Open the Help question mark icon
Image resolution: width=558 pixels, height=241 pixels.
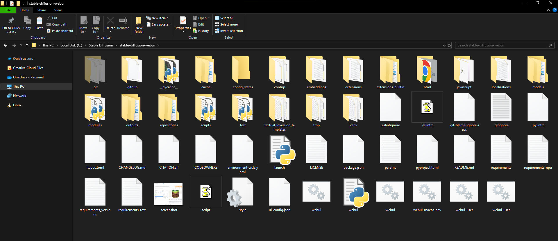(555, 10)
